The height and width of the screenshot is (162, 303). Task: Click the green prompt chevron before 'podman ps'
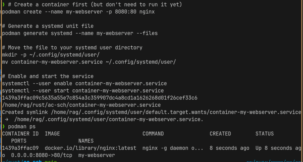tap(4, 127)
